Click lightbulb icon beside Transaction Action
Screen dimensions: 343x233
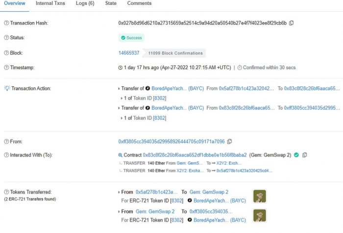tap(7, 88)
